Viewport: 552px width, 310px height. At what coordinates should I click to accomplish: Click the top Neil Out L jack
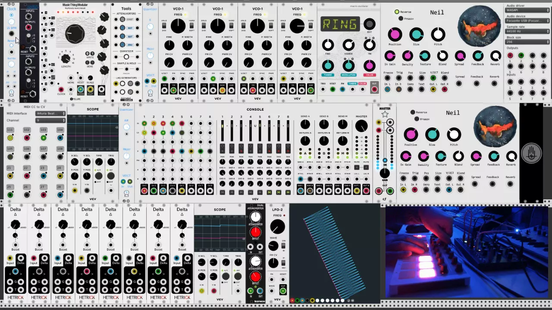[x=433, y=89]
